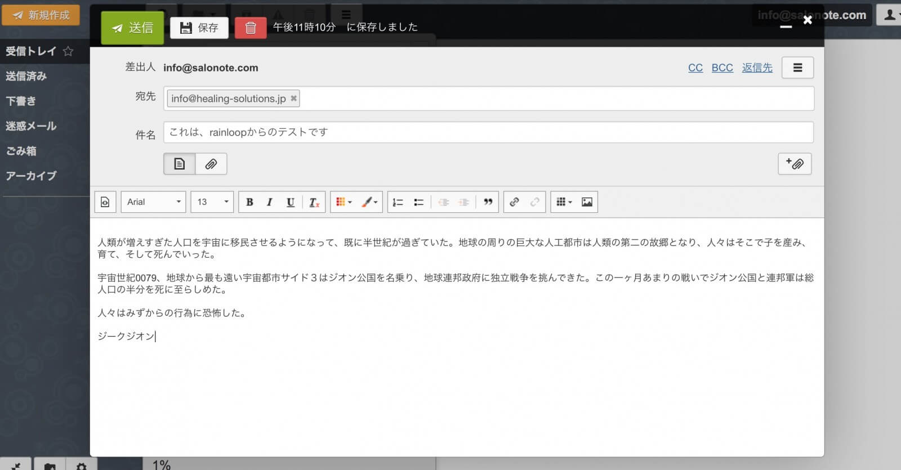Star the 受信トレイ folder
Viewport: 901px width, 470px height.
pos(68,51)
